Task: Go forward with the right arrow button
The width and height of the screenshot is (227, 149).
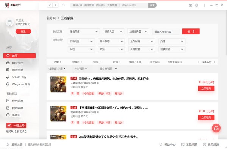Action: [x=55, y=5]
